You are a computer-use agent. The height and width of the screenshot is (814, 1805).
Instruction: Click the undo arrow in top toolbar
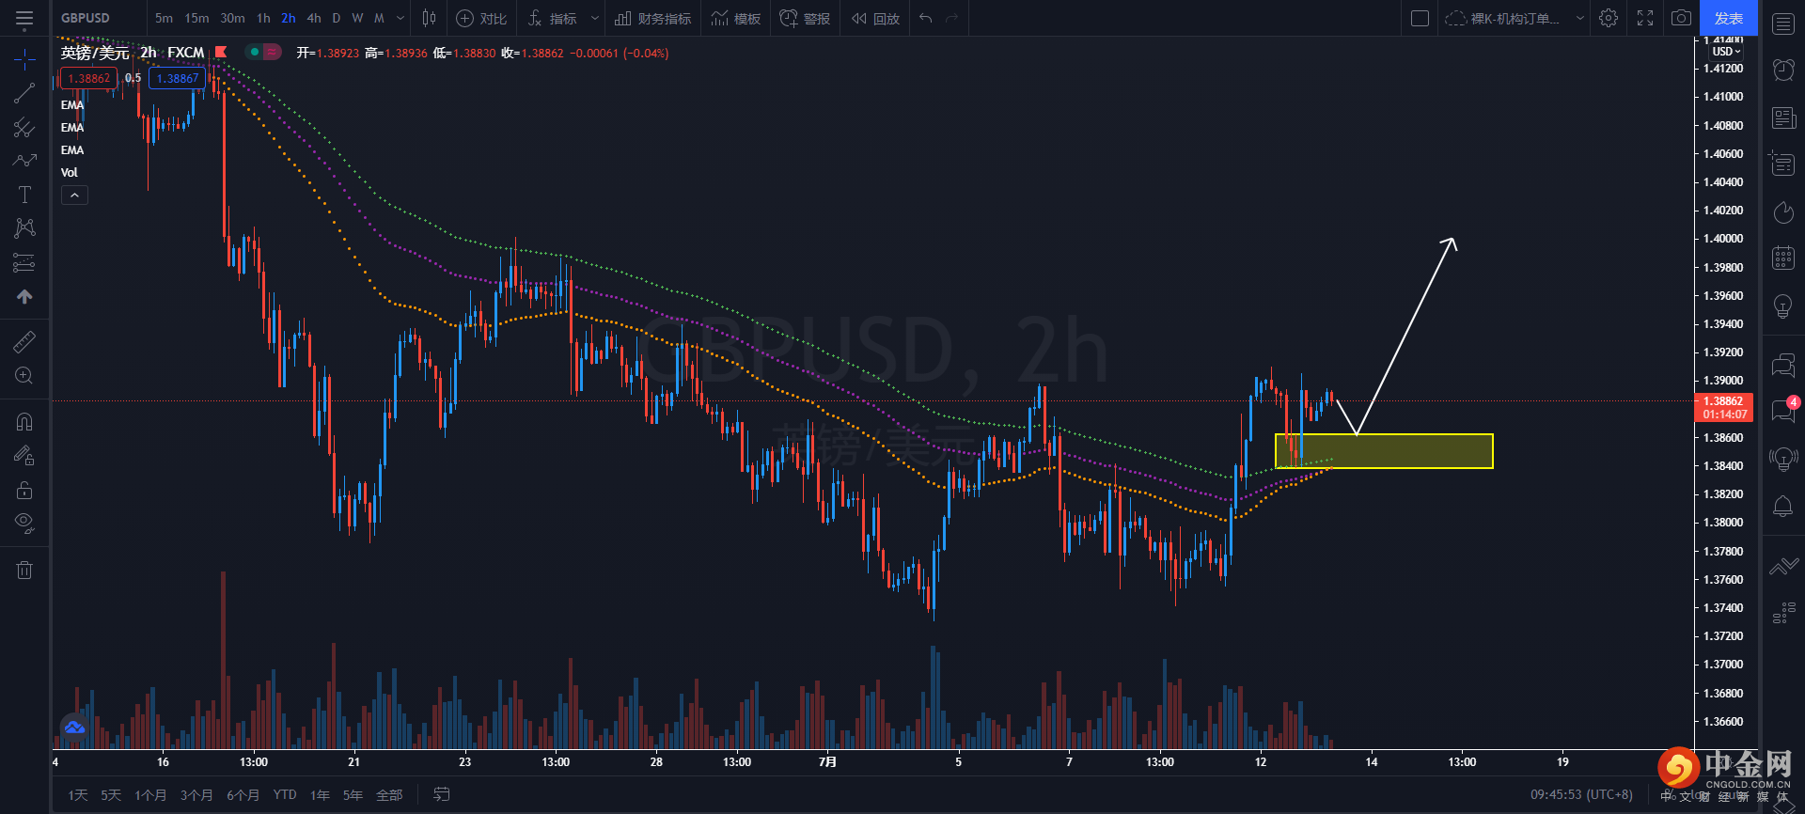click(x=926, y=18)
